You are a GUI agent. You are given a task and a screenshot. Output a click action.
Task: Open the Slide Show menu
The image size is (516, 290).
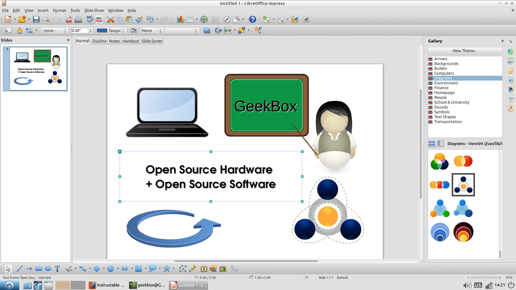pos(93,10)
